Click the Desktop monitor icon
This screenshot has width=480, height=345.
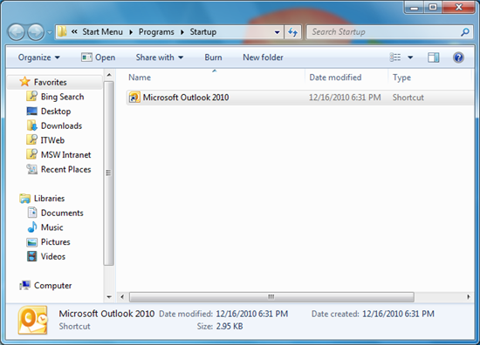(x=31, y=111)
